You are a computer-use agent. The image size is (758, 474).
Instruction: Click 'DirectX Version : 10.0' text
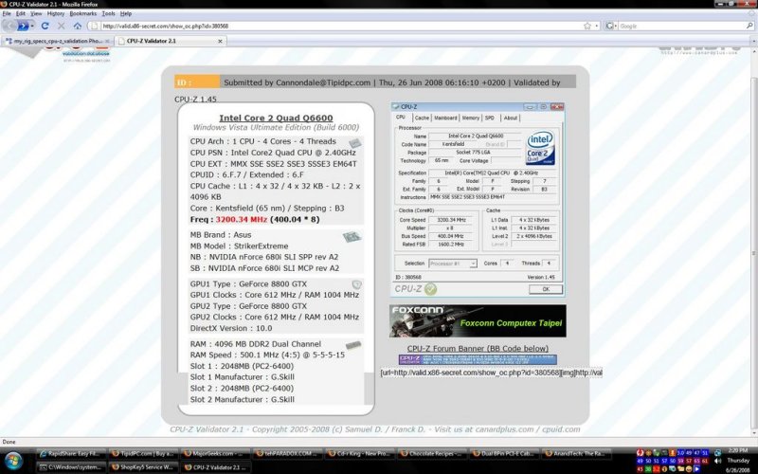(x=231, y=328)
